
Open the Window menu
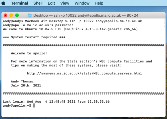pyautogui.click(x=82, y=3)
